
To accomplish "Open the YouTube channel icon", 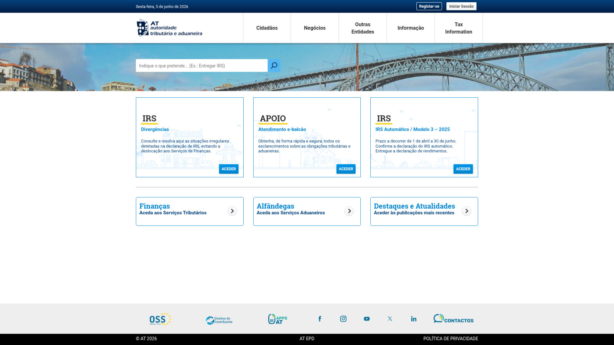I will point(367,319).
